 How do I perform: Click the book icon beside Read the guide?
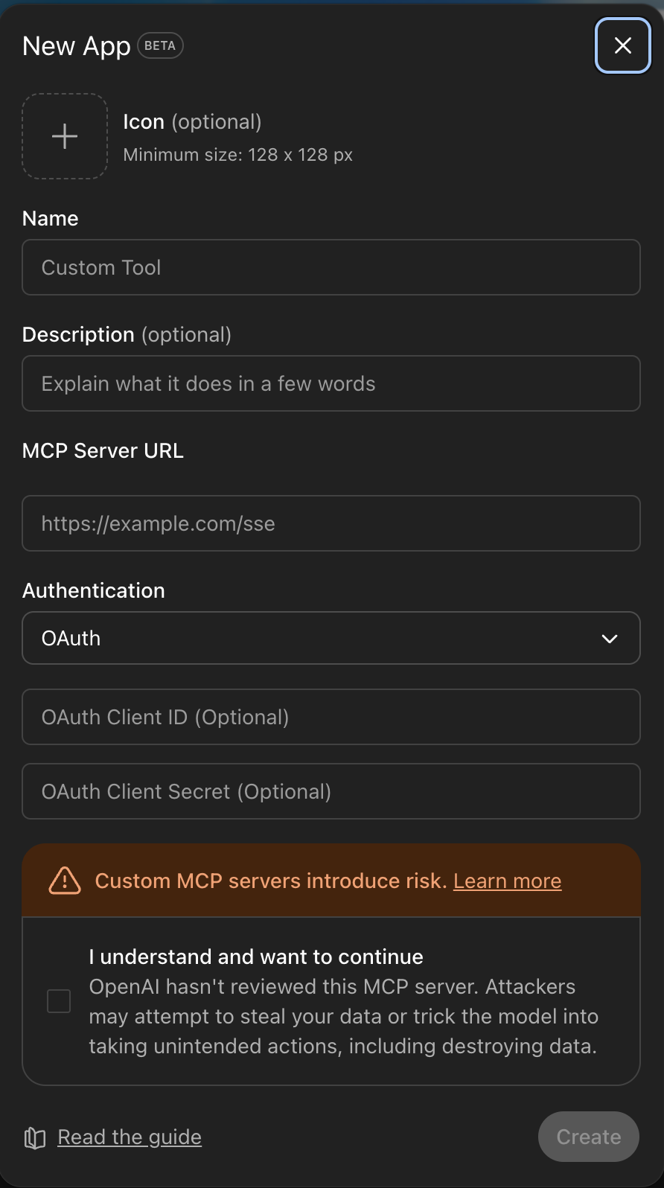tap(35, 1137)
